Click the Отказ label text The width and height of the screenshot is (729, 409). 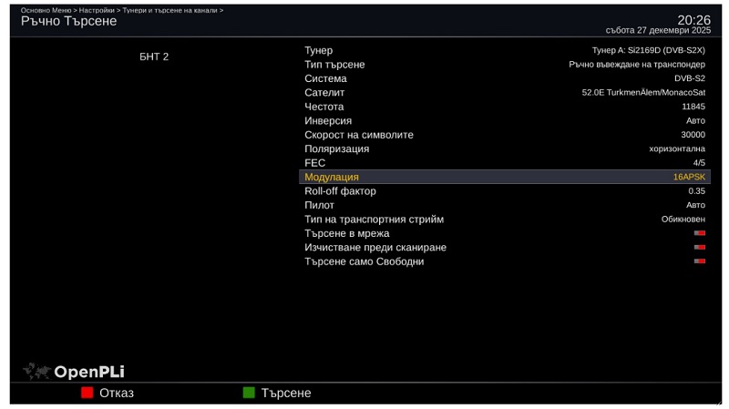(x=117, y=394)
